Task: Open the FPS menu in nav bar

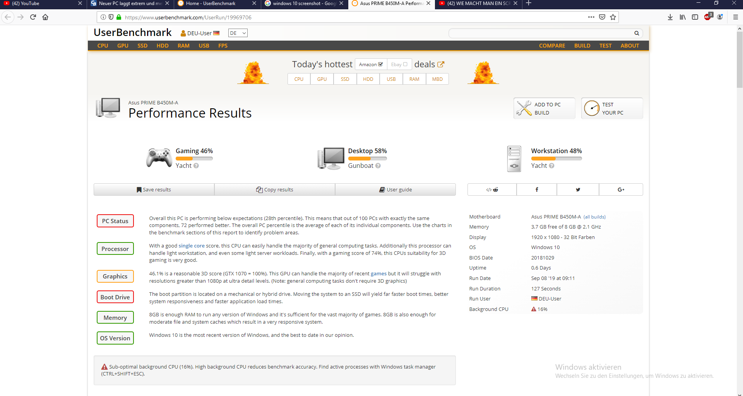Action: [x=223, y=46]
